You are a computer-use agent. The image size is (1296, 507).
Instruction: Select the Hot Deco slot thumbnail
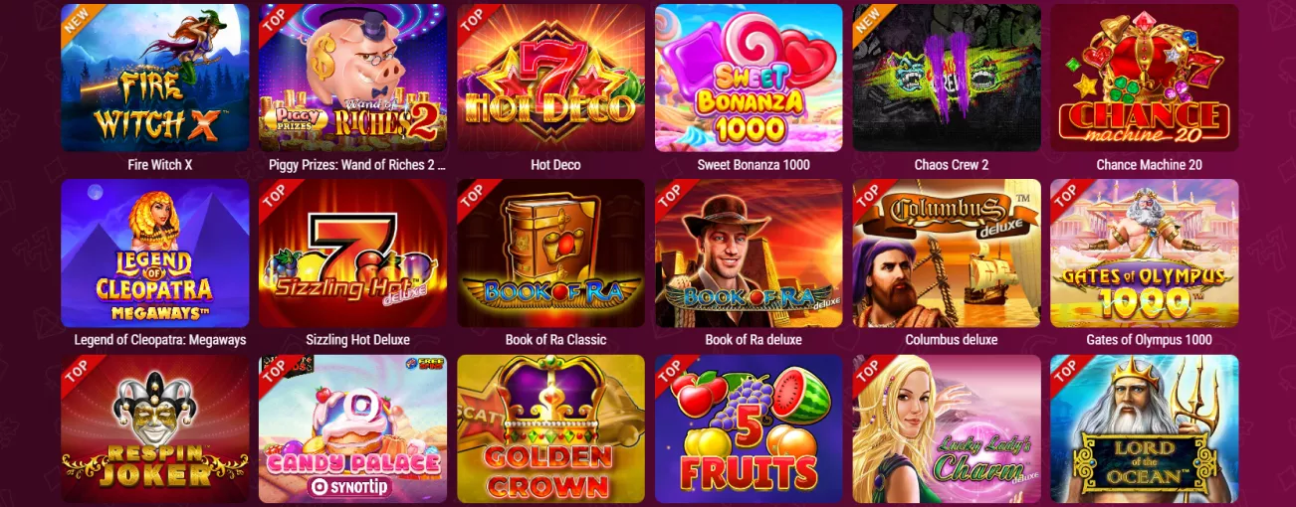(x=550, y=78)
